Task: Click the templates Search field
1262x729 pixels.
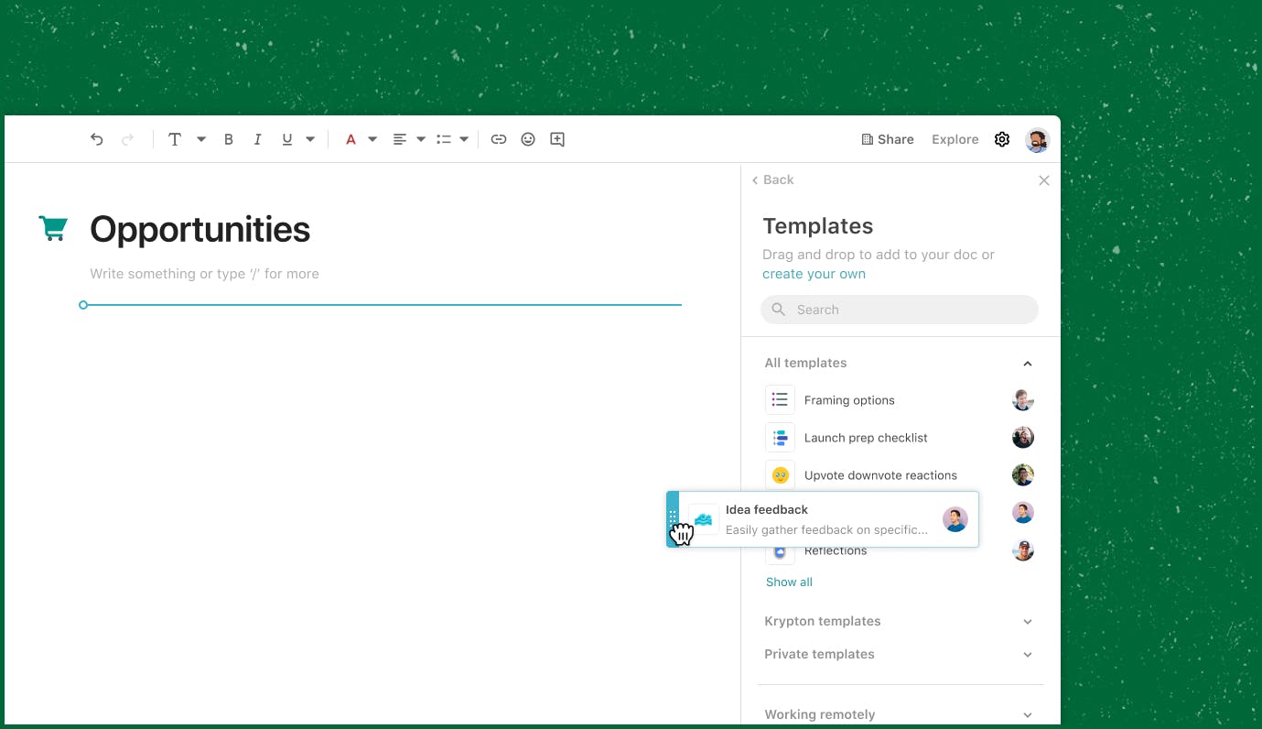Action: (900, 310)
